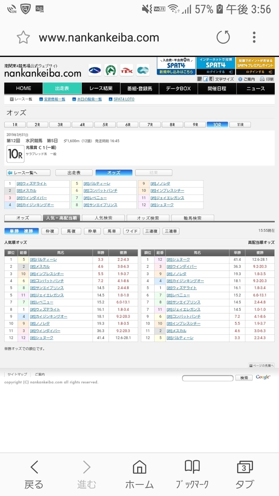Switch to the オッズ sub-tab
The image size is (279, 496).
23,218
